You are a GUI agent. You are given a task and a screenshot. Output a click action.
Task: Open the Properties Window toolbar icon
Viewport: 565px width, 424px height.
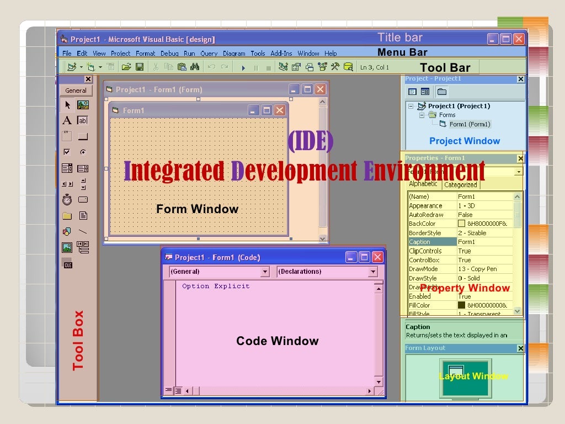[296, 67]
